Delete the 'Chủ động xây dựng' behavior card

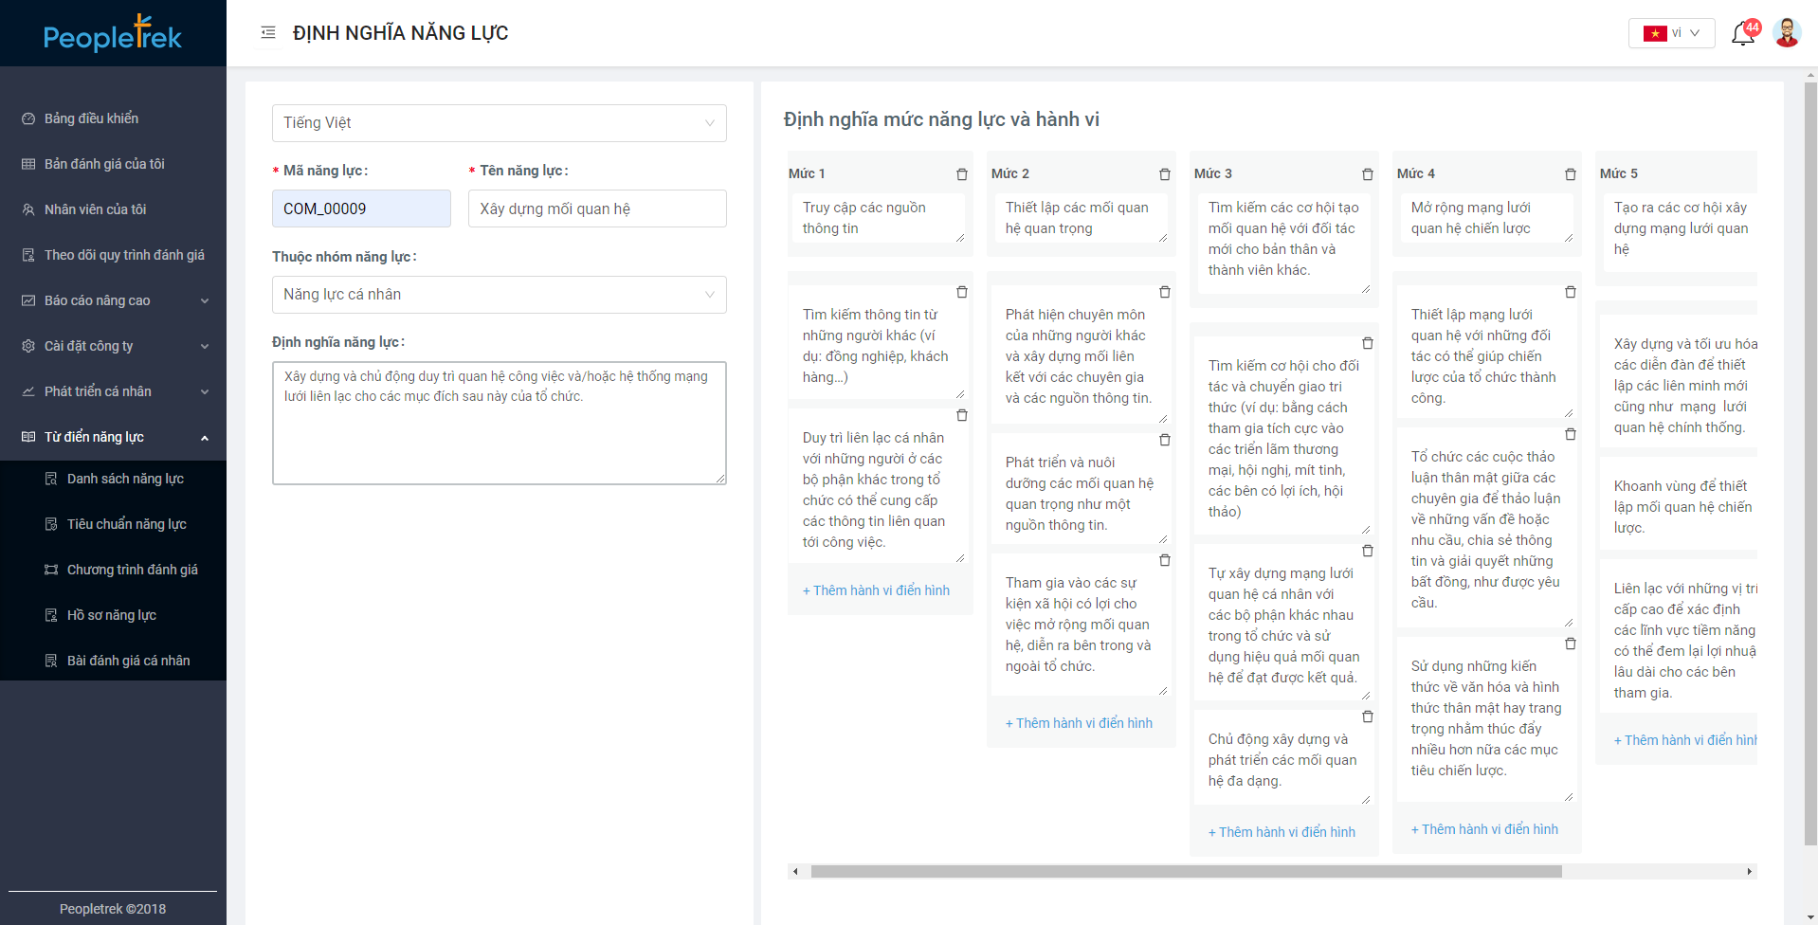pyautogui.click(x=1367, y=717)
